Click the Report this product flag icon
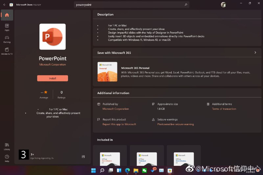263x175 pixels. 99,120
